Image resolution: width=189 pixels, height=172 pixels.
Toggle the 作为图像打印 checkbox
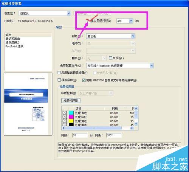tap(89, 20)
